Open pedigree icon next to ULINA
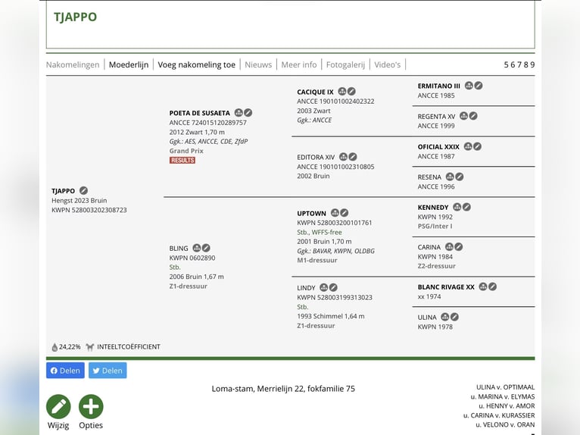 point(445,317)
